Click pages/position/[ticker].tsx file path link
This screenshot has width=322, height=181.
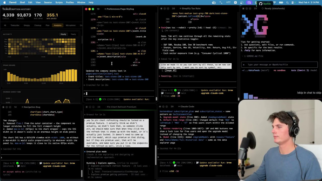click(x=102, y=74)
